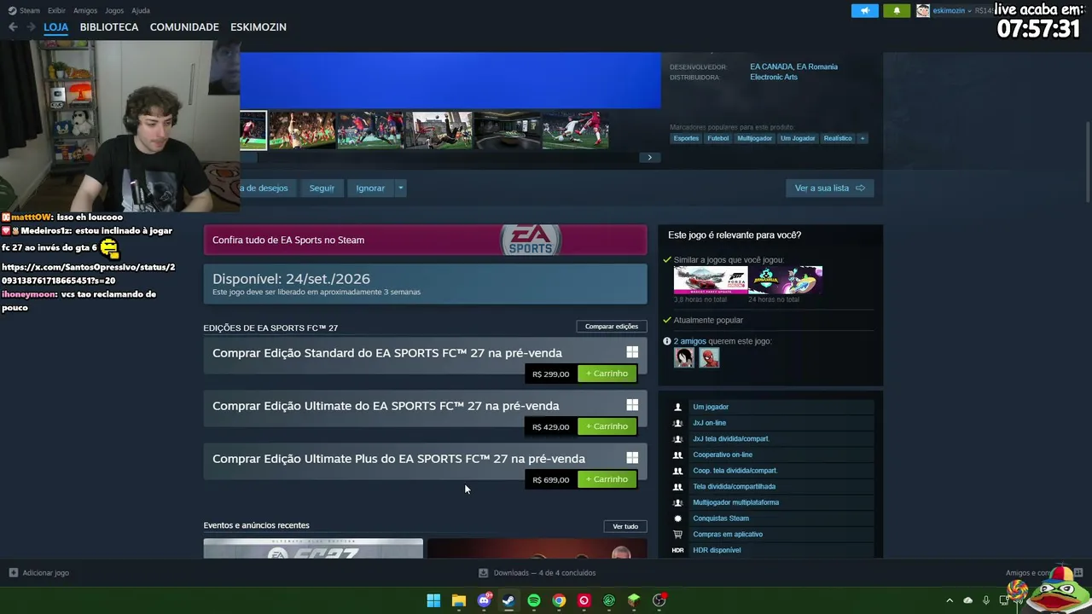The image size is (1092, 614).
Task: Open the wishlist options dropdown arrow
Action: (x=400, y=188)
